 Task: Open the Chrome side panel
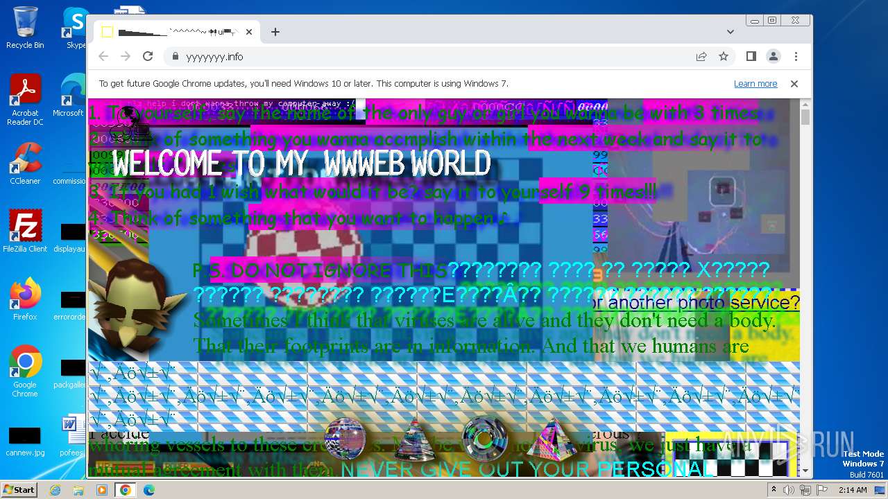point(751,57)
